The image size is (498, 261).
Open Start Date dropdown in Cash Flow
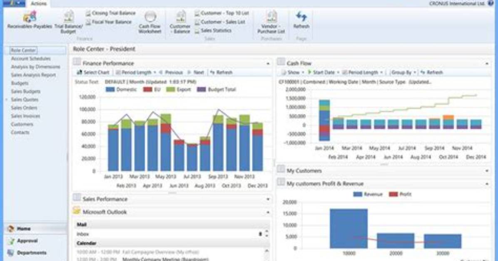[323, 72]
